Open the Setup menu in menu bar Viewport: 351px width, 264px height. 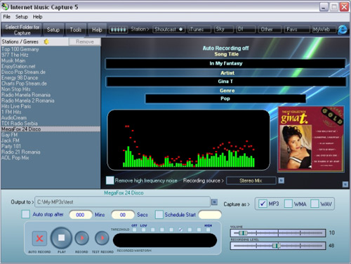pos(22,17)
